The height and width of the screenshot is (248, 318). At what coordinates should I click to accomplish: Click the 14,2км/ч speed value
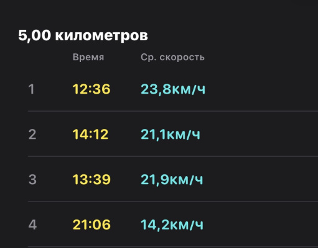pyautogui.click(x=172, y=225)
